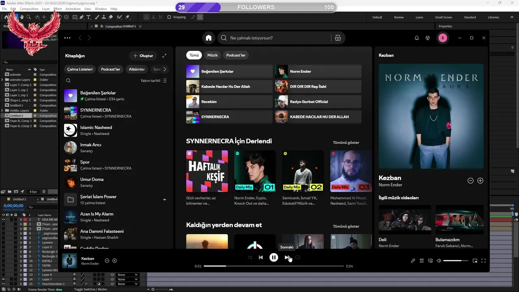Image resolution: width=519 pixels, height=292 pixels.
Task: Open Yakın tarihli sort dropdown
Action: tap(154, 81)
